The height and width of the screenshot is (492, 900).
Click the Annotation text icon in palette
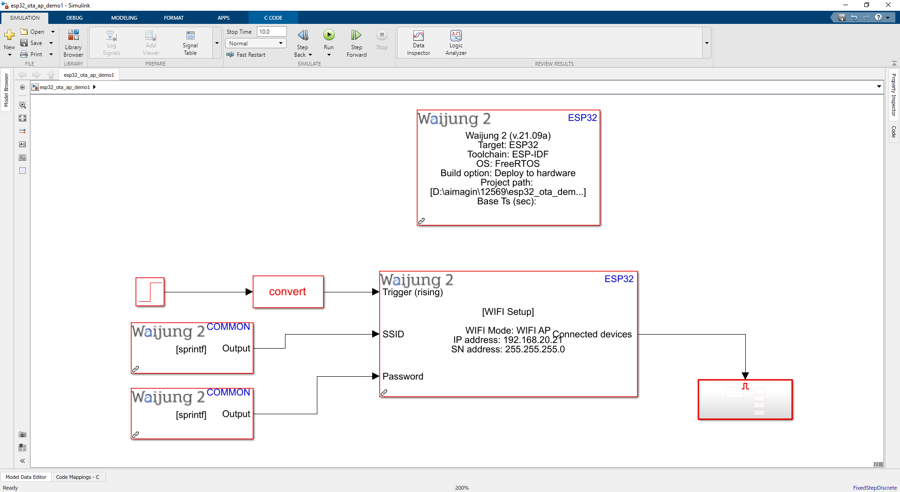coord(22,144)
